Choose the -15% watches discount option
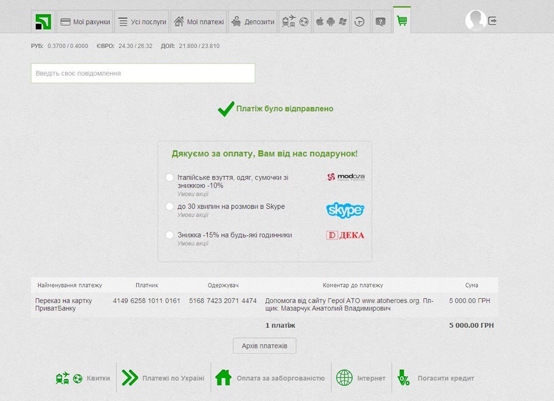The image size is (554, 401). tap(170, 235)
